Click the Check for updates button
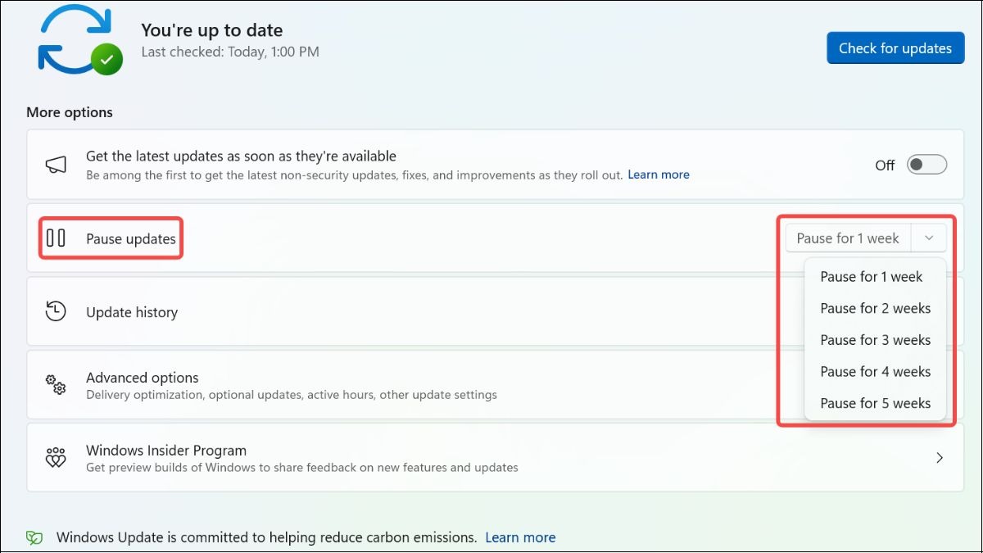The width and height of the screenshot is (983, 553). point(895,48)
